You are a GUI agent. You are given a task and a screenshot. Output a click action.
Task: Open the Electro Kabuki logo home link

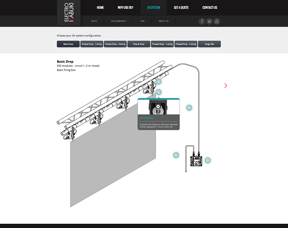pyautogui.click(x=69, y=12)
